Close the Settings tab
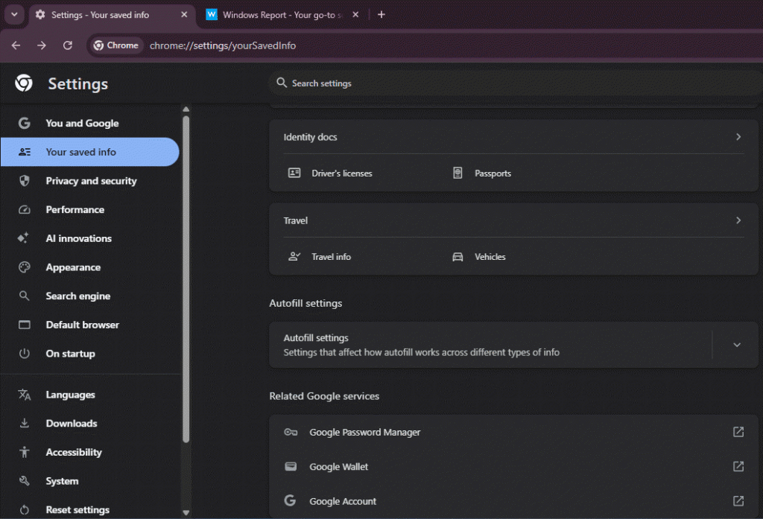Screen dimensions: 763x519 tap(184, 15)
